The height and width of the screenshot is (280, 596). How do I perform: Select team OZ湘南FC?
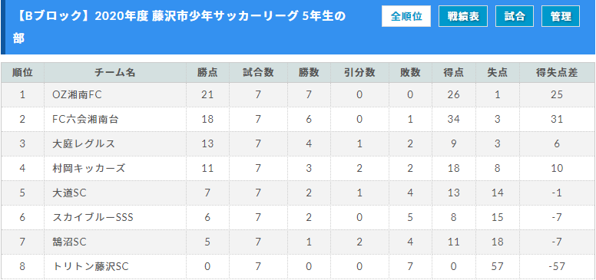click(x=77, y=95)
